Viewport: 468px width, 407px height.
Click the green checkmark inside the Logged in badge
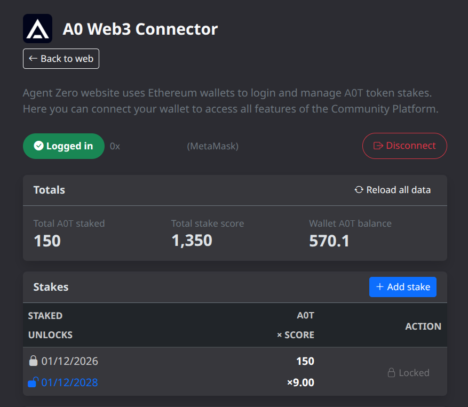coord(37,146)
